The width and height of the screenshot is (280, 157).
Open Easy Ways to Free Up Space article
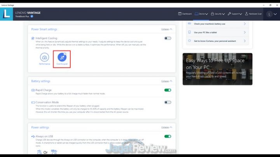click(x=217, y=69)
